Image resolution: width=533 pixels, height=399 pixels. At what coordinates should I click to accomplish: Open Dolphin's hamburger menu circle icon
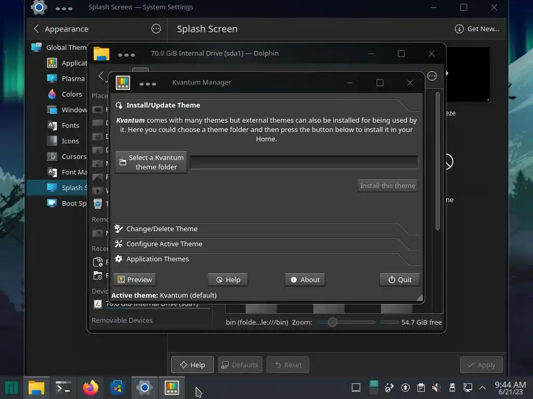point(432,76)
